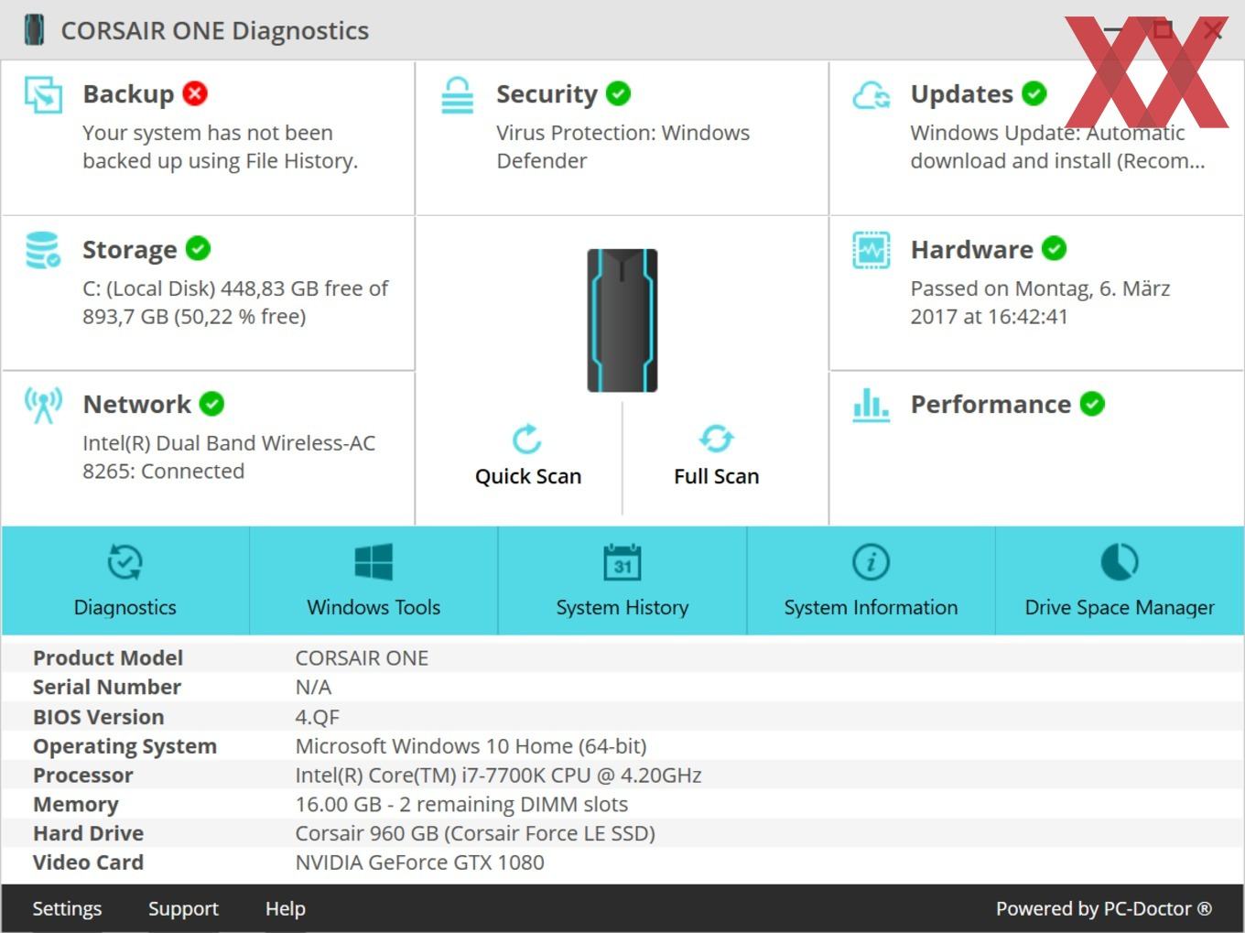
Task: Open Help in the bottom bar
Action: (286, 908)
